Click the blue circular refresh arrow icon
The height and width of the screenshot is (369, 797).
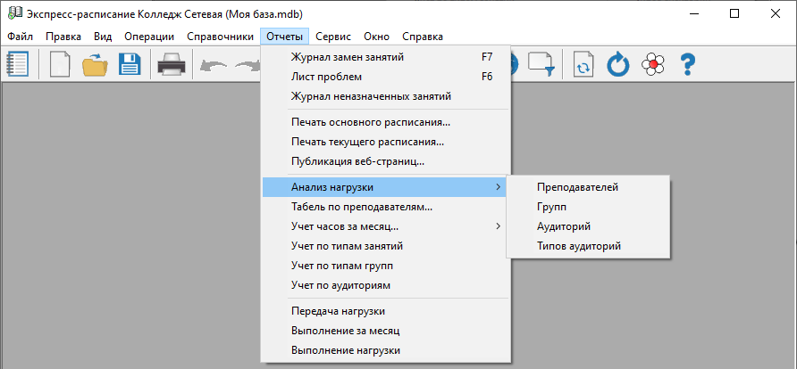coord(618,65)
